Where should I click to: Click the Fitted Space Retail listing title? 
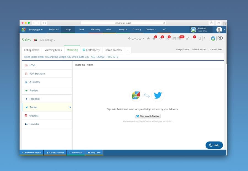tap(71, 57)
